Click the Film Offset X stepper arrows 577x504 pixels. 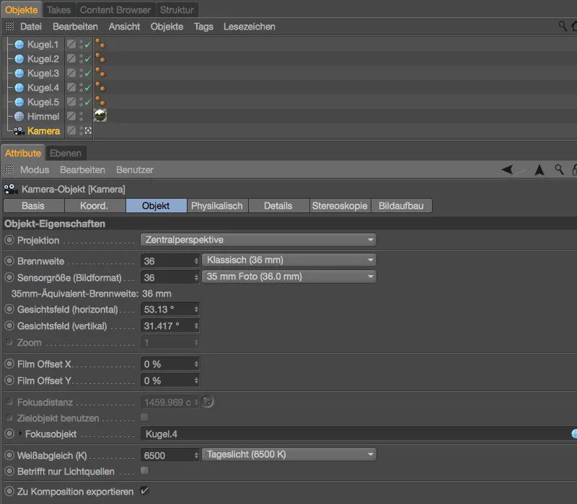(196, 364)
